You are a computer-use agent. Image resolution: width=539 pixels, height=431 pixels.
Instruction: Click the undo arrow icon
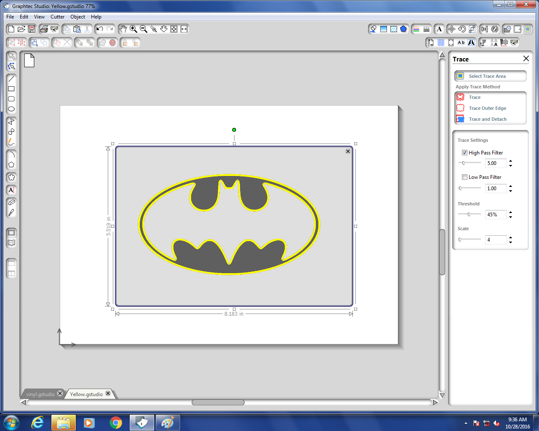[x=100, y=29]
